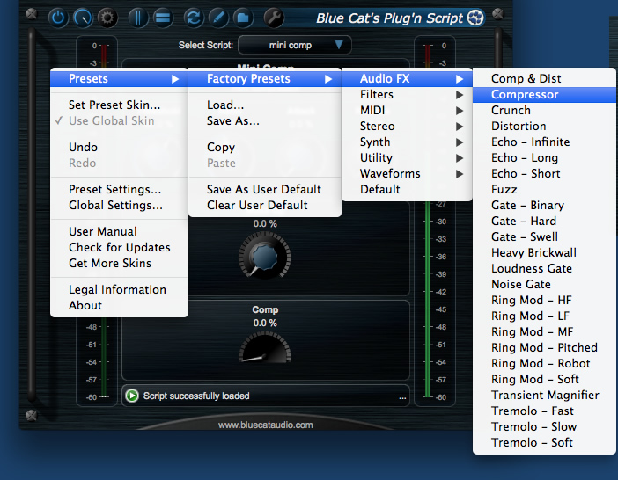The width and height of the screenshot is (618, 480).
Task: Select the Compressor preset
Action: point(544,94)
